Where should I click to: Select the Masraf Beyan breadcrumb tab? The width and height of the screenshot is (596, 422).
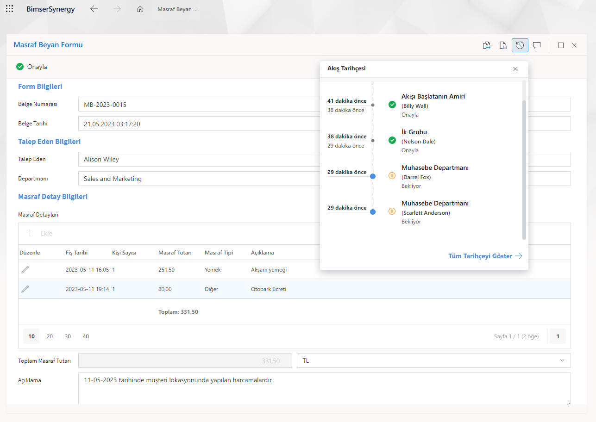tap(177, 9)
